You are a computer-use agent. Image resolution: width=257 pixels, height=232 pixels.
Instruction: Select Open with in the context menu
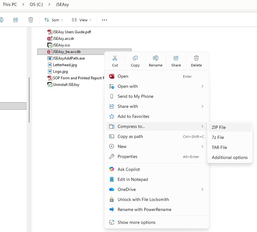[157, 86]
